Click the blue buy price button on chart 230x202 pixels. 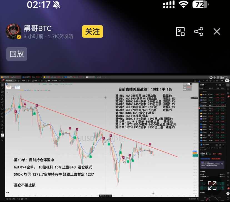tap(17, 87)
